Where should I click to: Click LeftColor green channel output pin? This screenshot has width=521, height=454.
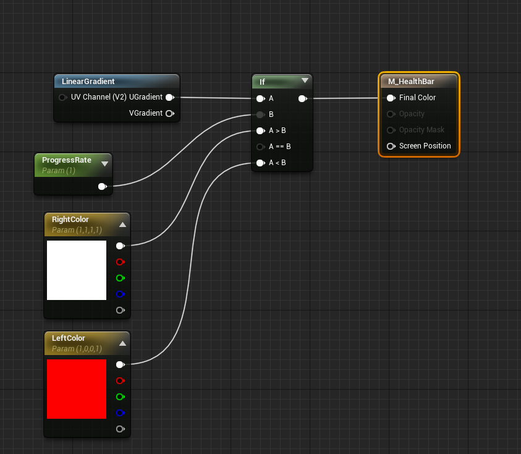click(x=121, y=397)
